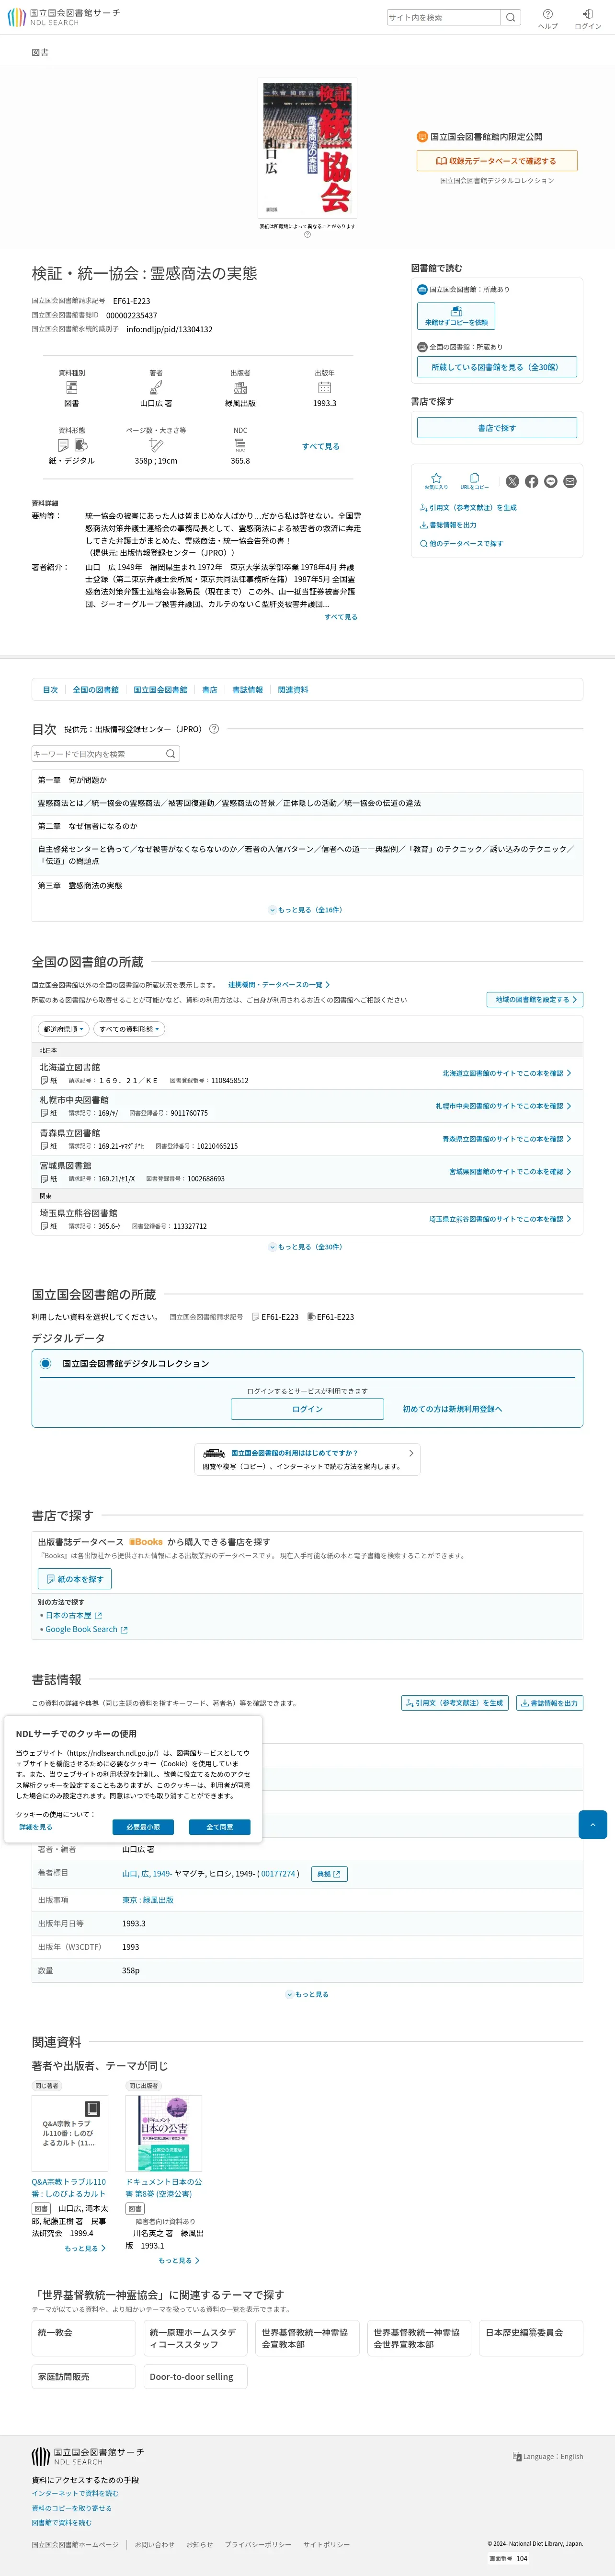Click 書誌情報を出力 link in right panel

(448, 525)
